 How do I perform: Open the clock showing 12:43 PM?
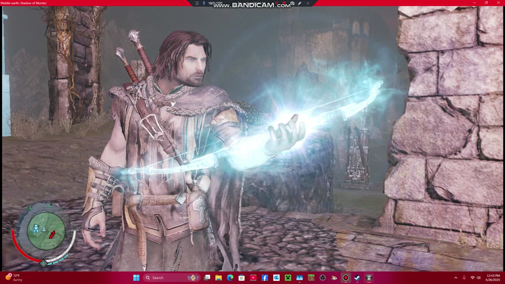pyautogui.click(x=493, y=278)
